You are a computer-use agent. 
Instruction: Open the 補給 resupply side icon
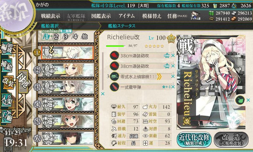coord(7,66)
